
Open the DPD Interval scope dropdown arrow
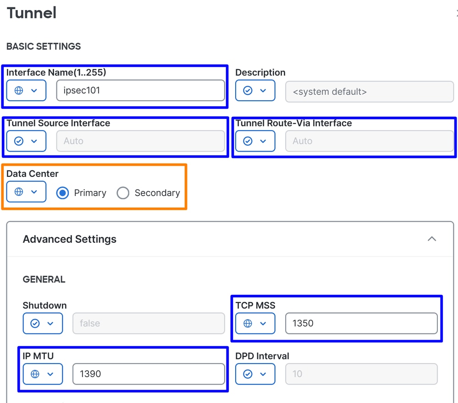(263, 374)
